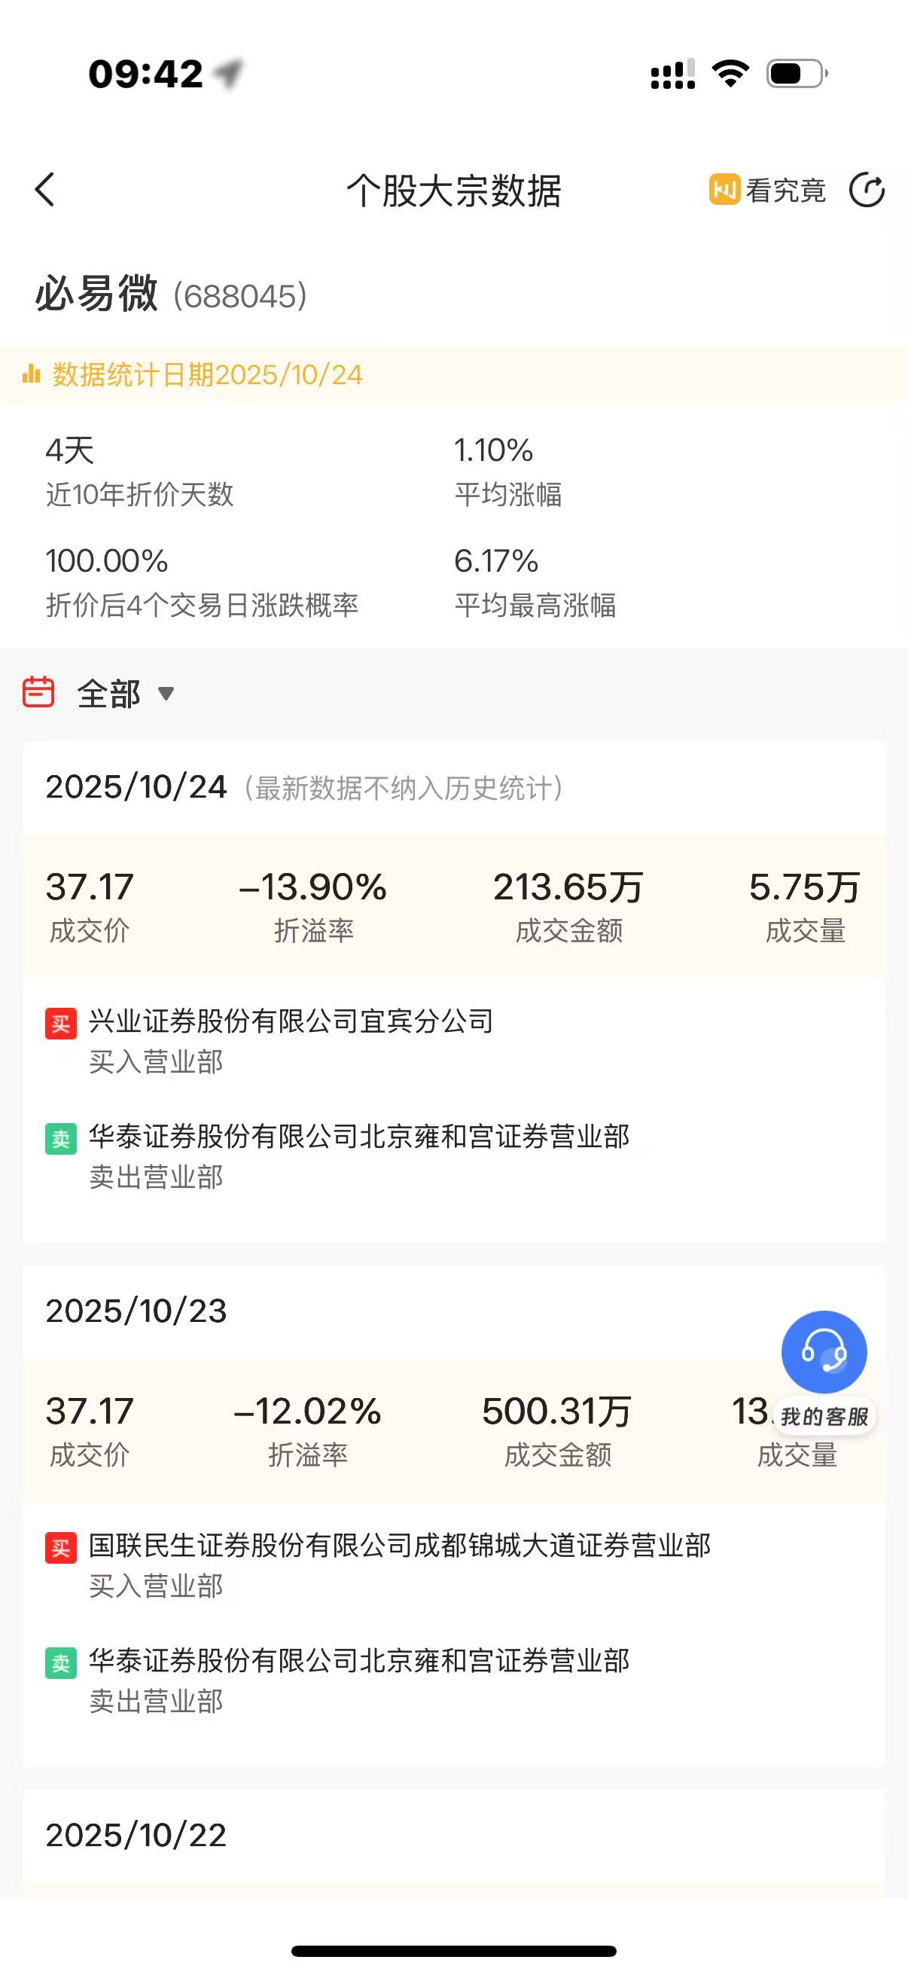Viewport: 908px width, 1975px height.
Task: Tap the Wi-Fi status icon
Action: click(x=730, y=75)
